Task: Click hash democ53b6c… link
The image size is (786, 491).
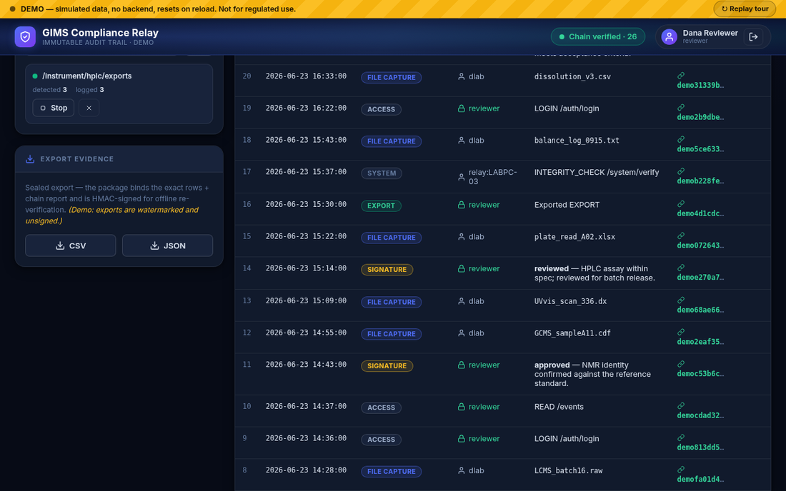Action: (700, 374)
